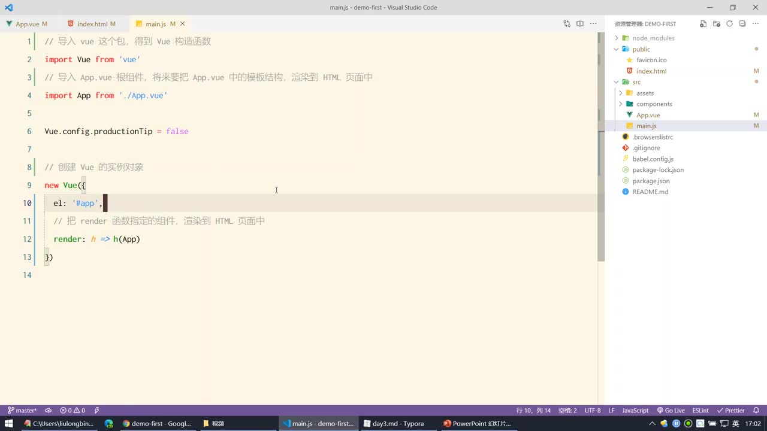Expand the components folder
This screenshot has width=767, height=431.
point(620,104)
